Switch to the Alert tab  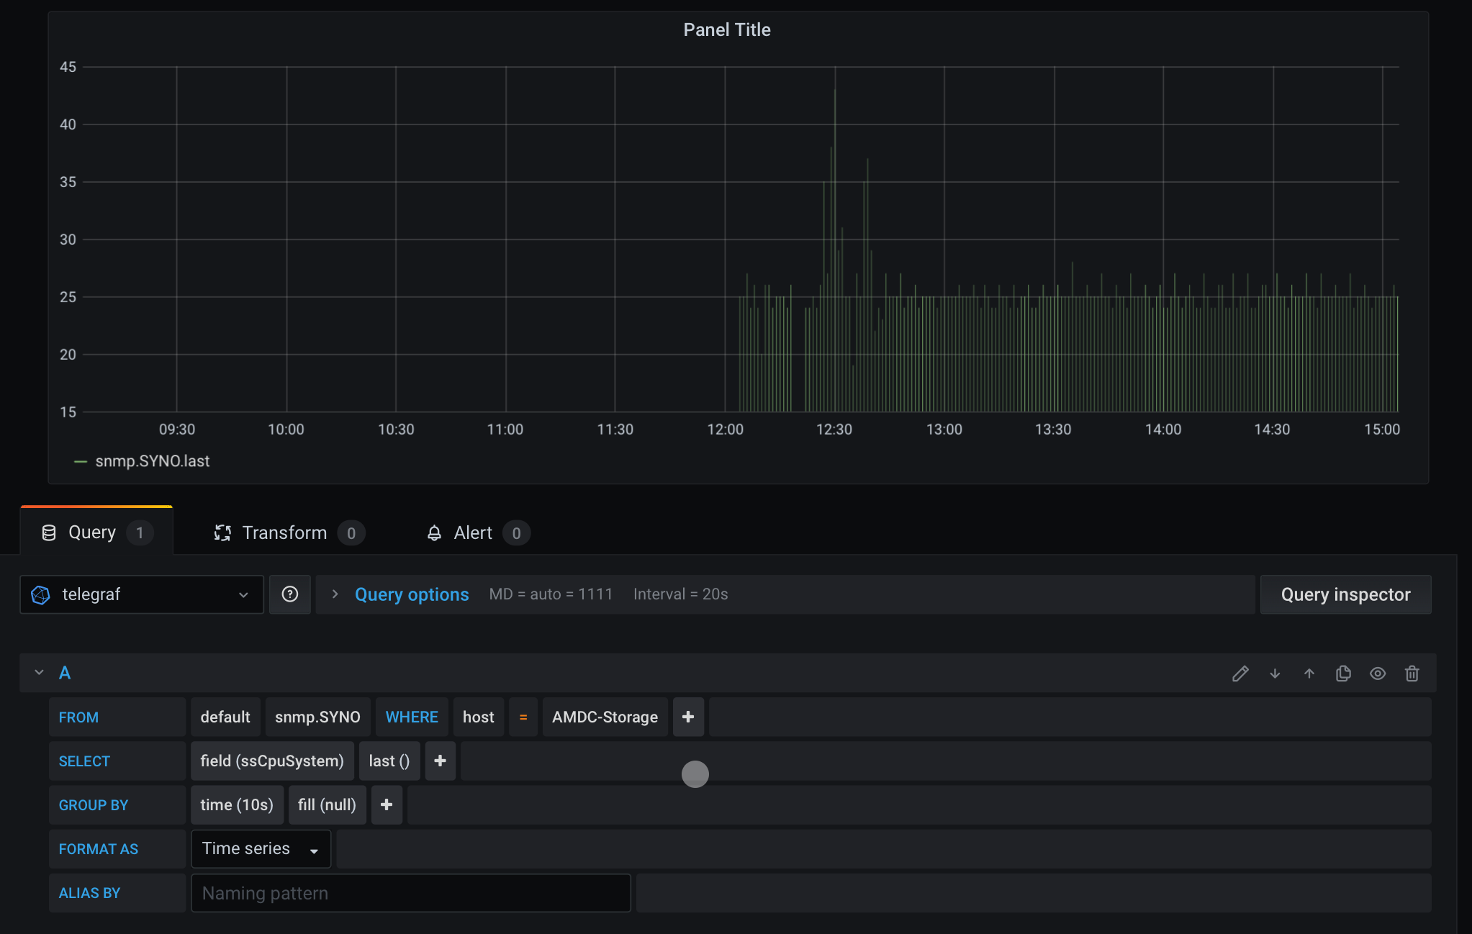tap(478, 532)
